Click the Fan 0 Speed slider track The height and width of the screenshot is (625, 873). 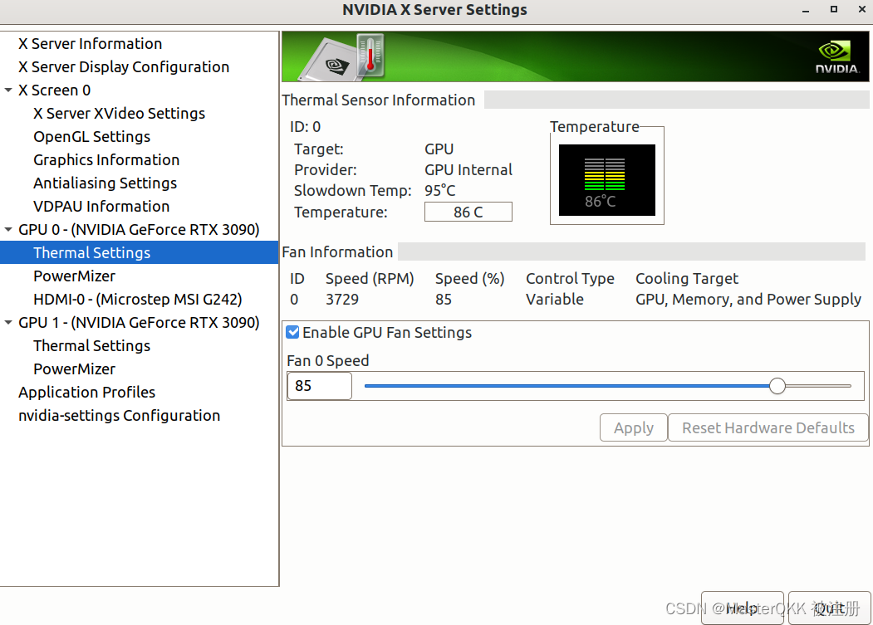pyautogui.click(x=607, y=386)
